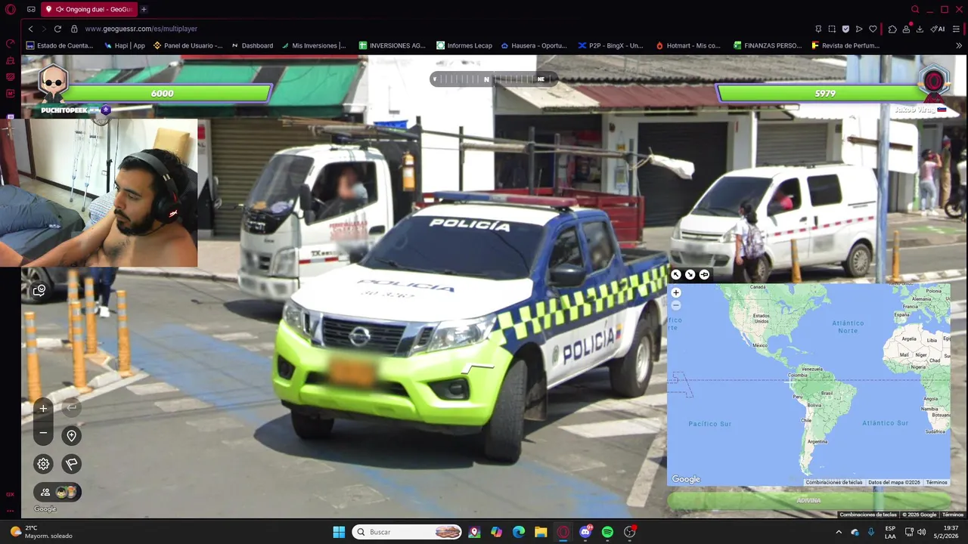Go back to the previous page
The image size is (968, 544).
[30, 29]
